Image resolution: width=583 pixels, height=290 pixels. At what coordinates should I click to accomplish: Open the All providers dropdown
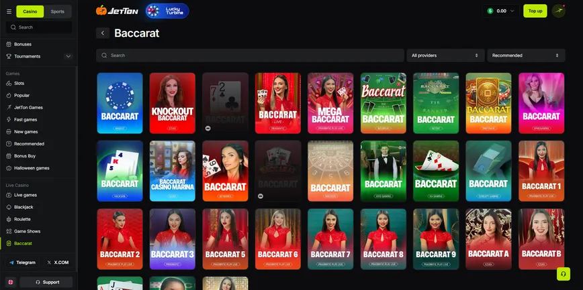click(x=445, y=56)
